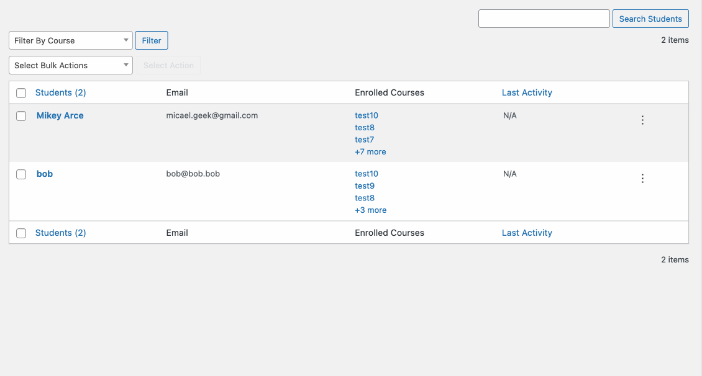702x376 pixels.
Task: Expand Mikey Arce's courses via +7 more
Action: [x=370, y=151]
